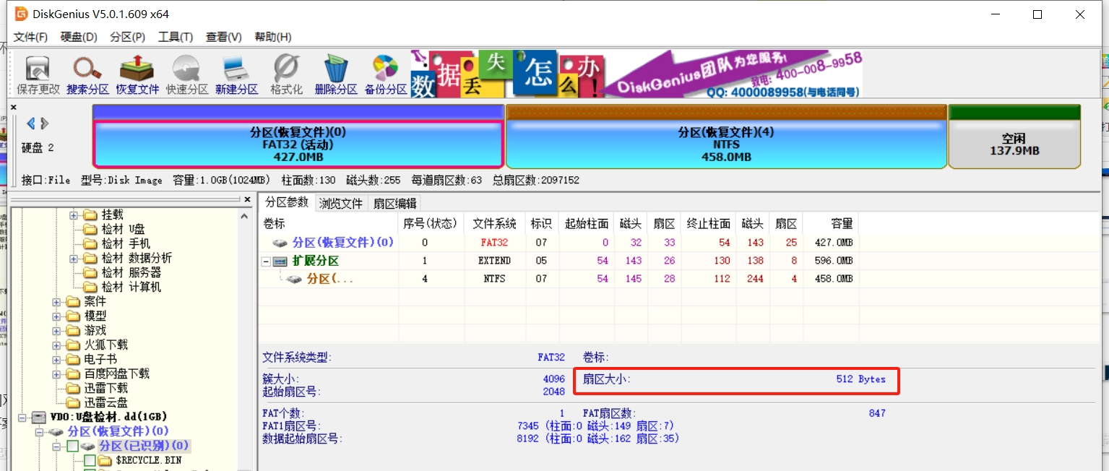Click the next disk right arrow
The width and height of the screenshot is (1109, 471).
(x=45, y=124)
